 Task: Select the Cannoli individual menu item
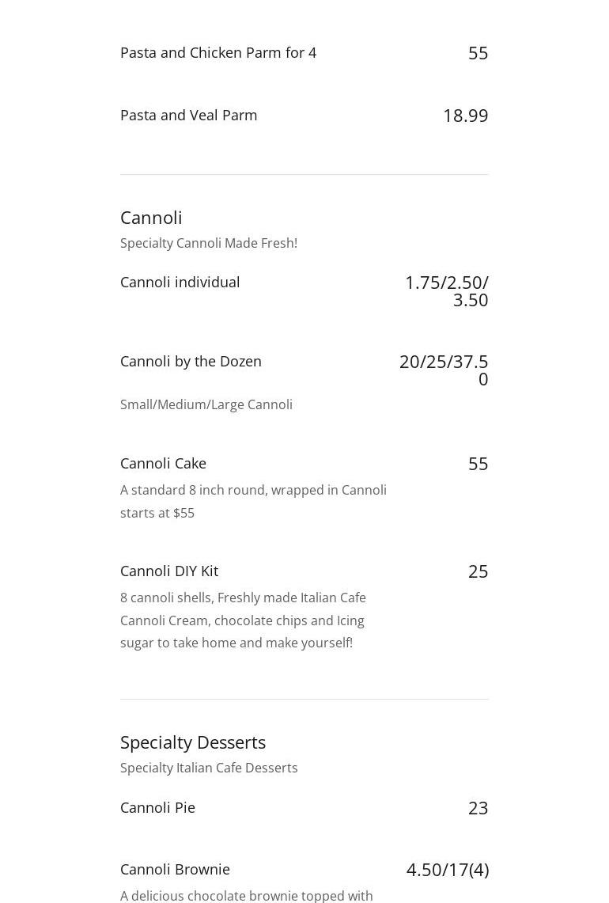tap(180, 282)
